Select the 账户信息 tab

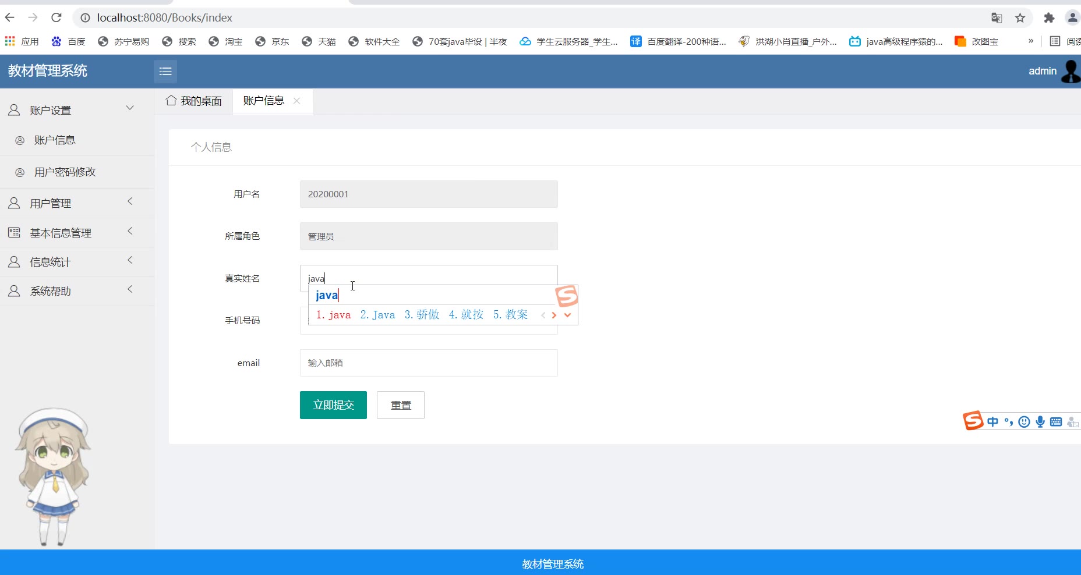[x=264, y=101]
